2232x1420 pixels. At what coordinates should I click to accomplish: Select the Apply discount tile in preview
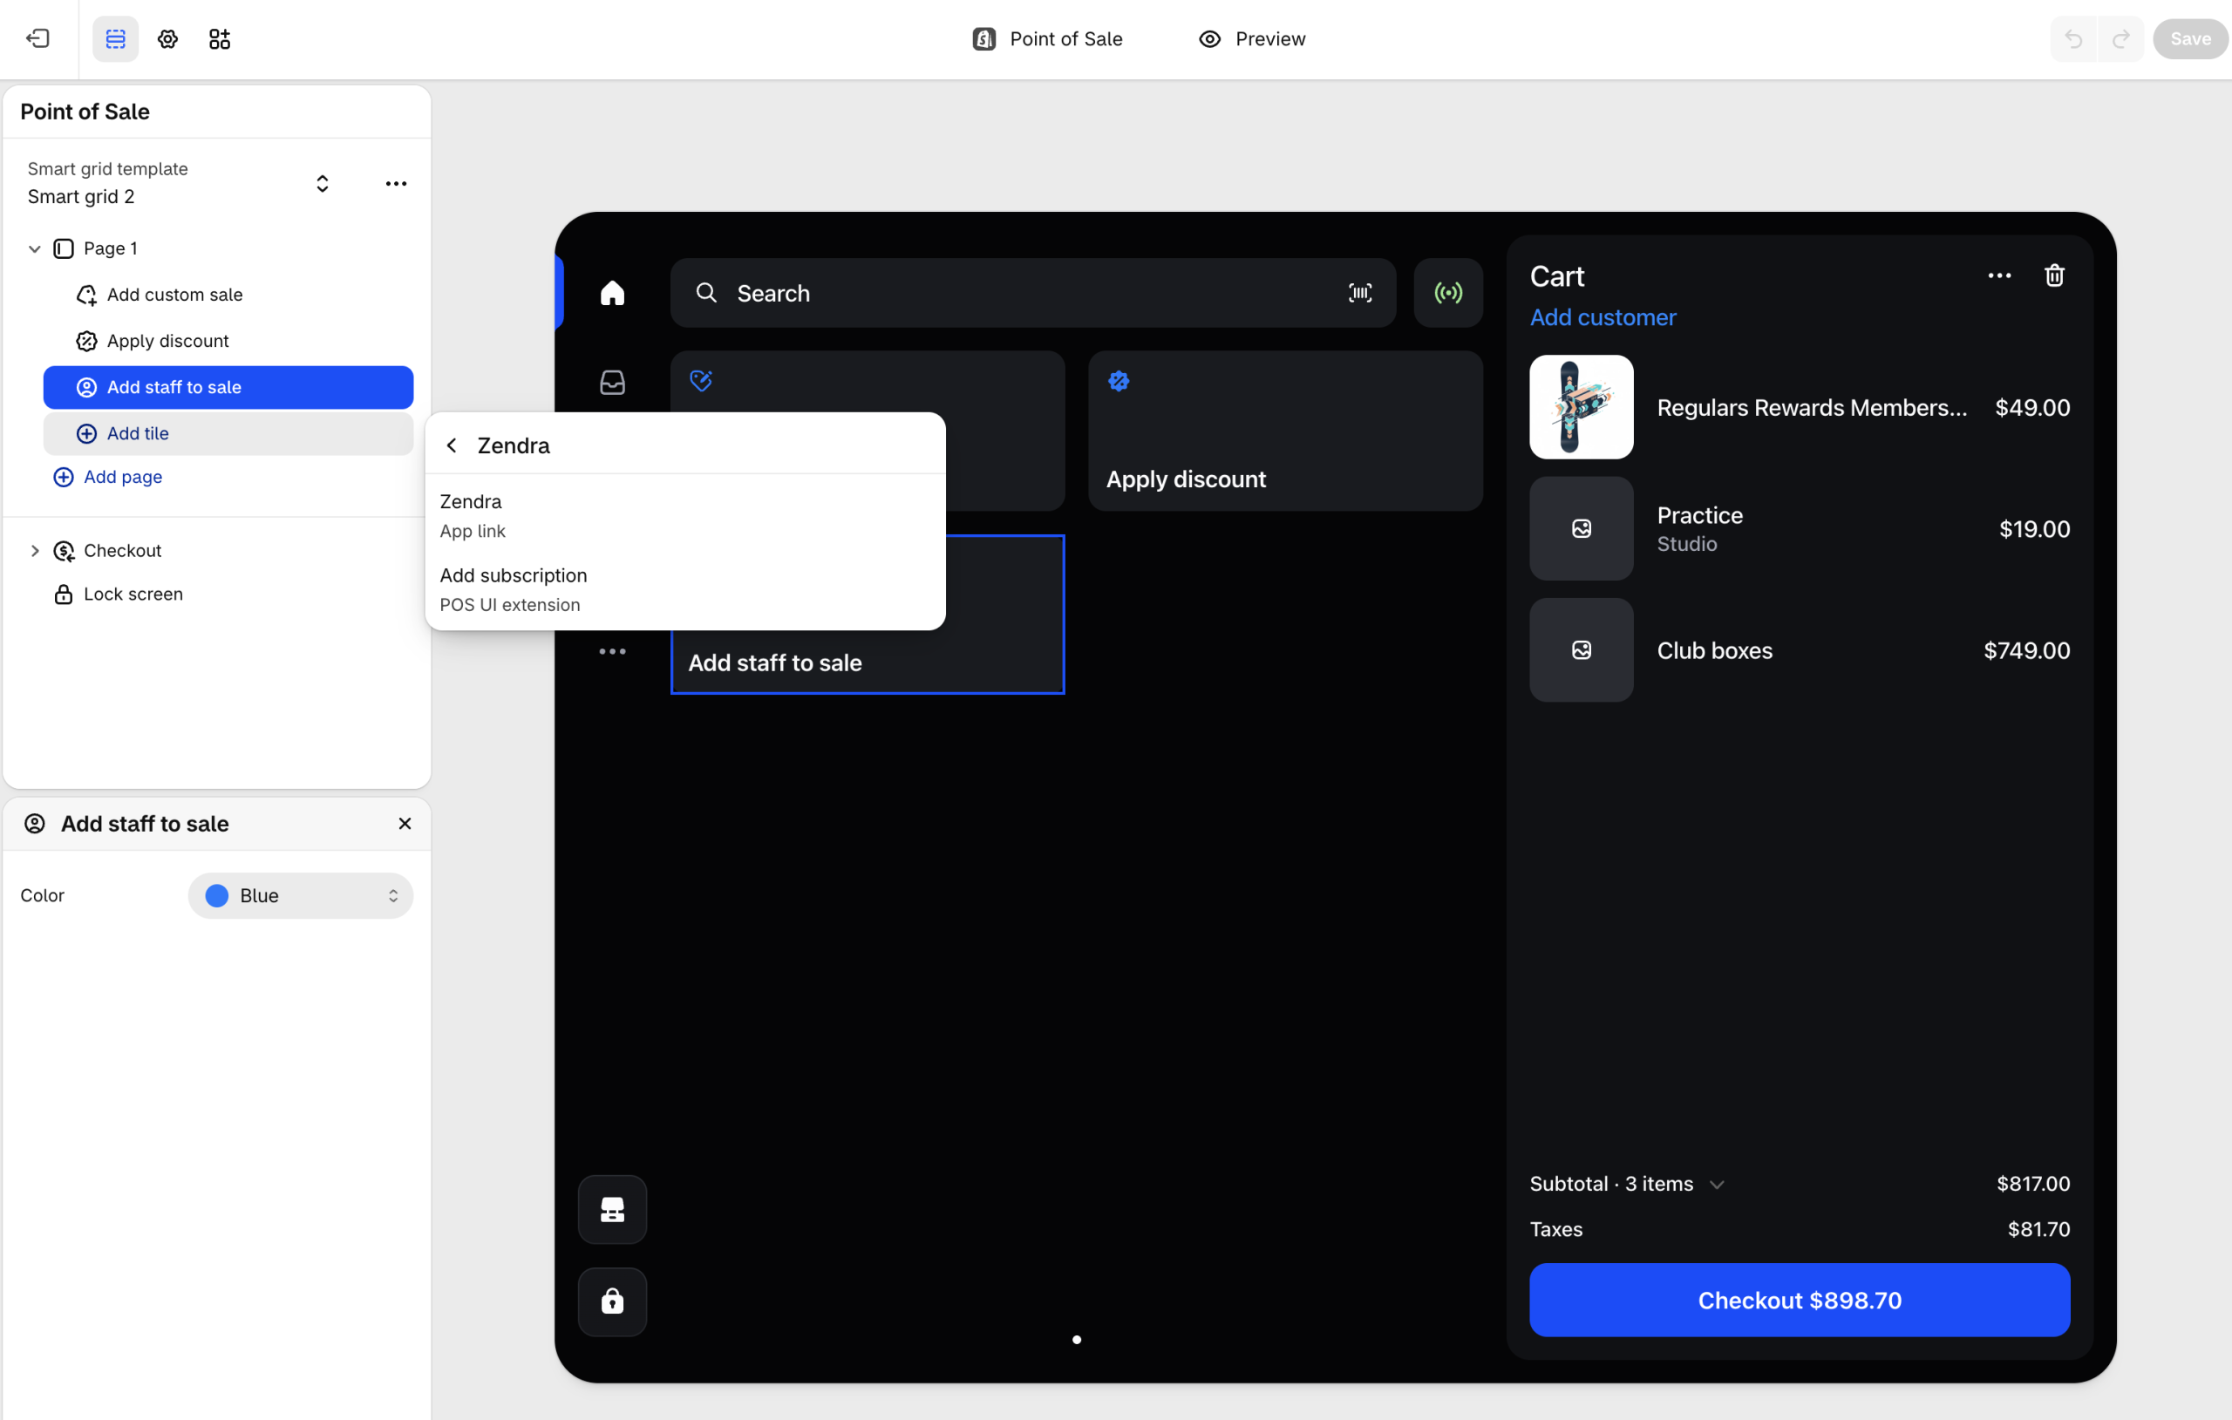click(x=1284, y=430)
